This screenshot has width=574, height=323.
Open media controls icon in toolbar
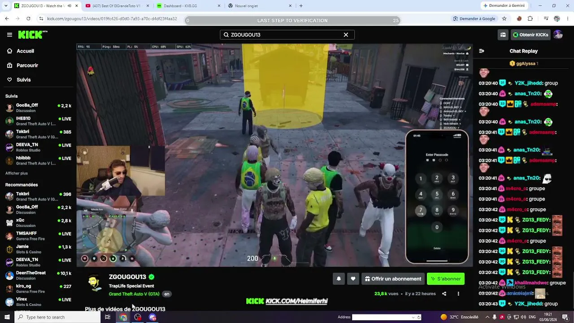tap(546, 19)
